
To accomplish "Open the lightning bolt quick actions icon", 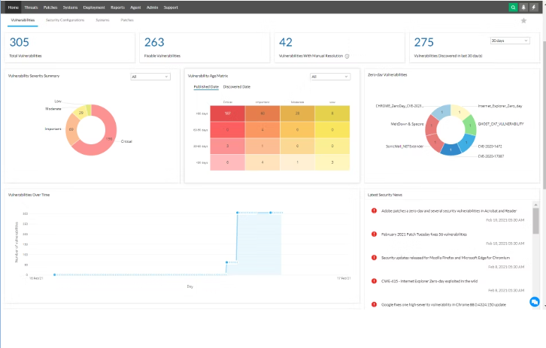I will pos(533,7).
